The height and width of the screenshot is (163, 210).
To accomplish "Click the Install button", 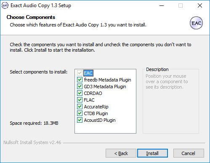I will tap(152, 153).
